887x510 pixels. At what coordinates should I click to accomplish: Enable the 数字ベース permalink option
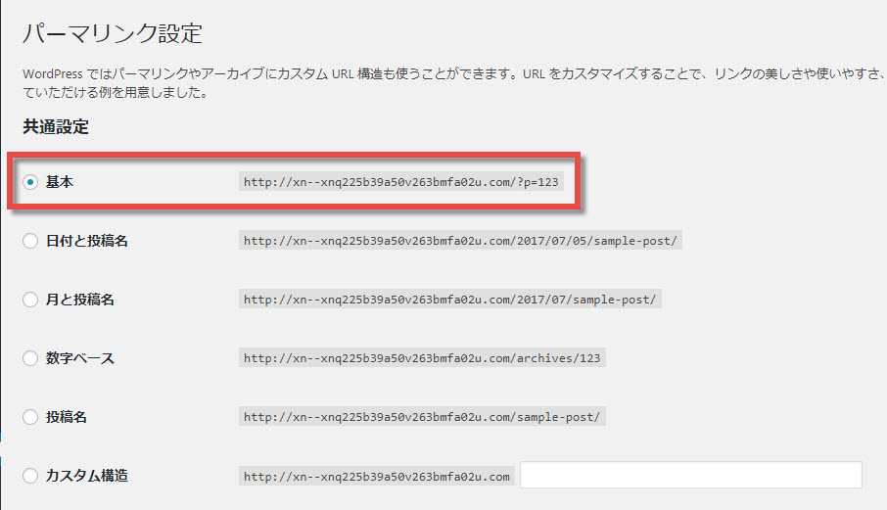(30, 358)
